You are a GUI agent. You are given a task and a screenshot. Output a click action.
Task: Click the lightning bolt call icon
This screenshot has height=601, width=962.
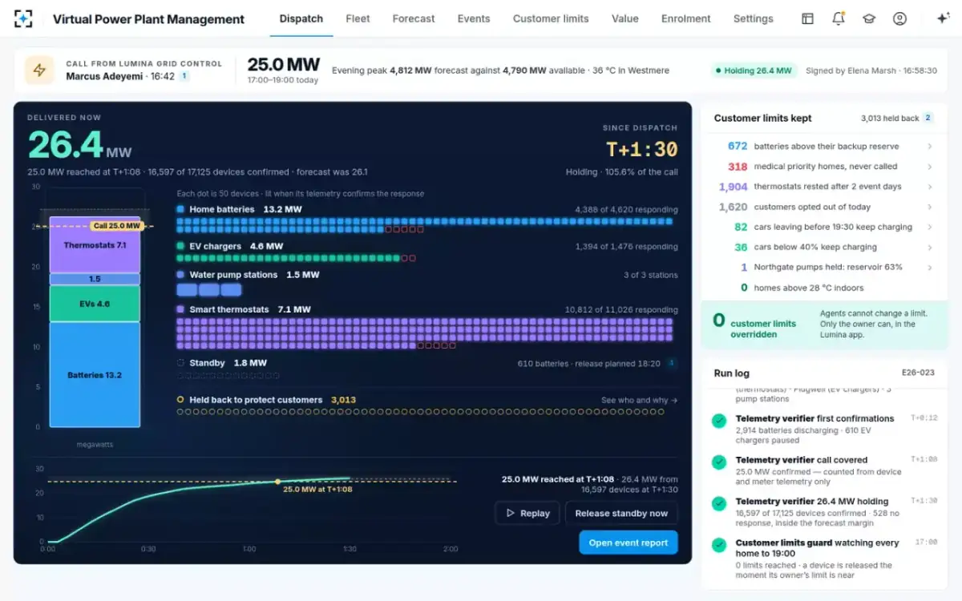pos(39,70)
